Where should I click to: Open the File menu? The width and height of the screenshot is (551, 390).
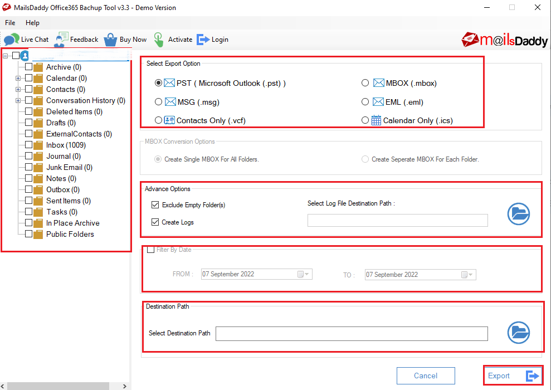point(10,23)
